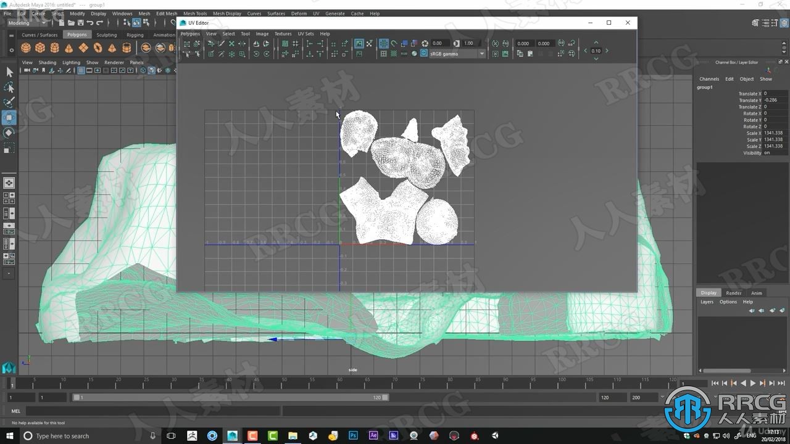Screen dimensions: 790x444
Task: Click the Translate Y value field
Action: tap(773, 100)
